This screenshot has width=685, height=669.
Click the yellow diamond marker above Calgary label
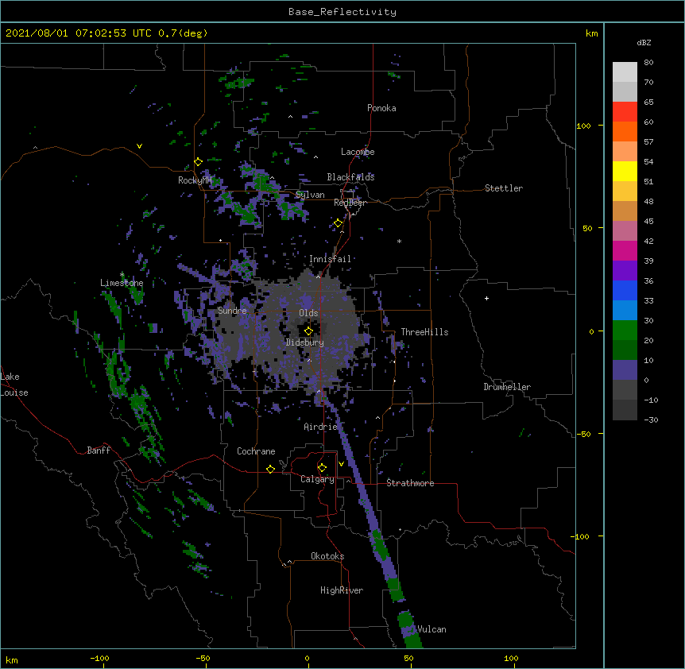click(x=322, y=468)
